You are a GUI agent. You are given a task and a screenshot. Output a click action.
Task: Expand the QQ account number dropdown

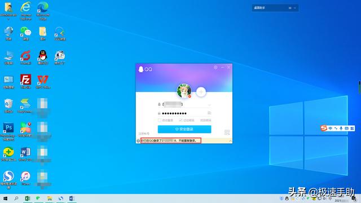click(209, 105)
